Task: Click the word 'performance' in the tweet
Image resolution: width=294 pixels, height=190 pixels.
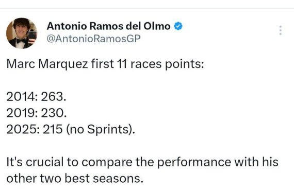Action: pos(194,162)
